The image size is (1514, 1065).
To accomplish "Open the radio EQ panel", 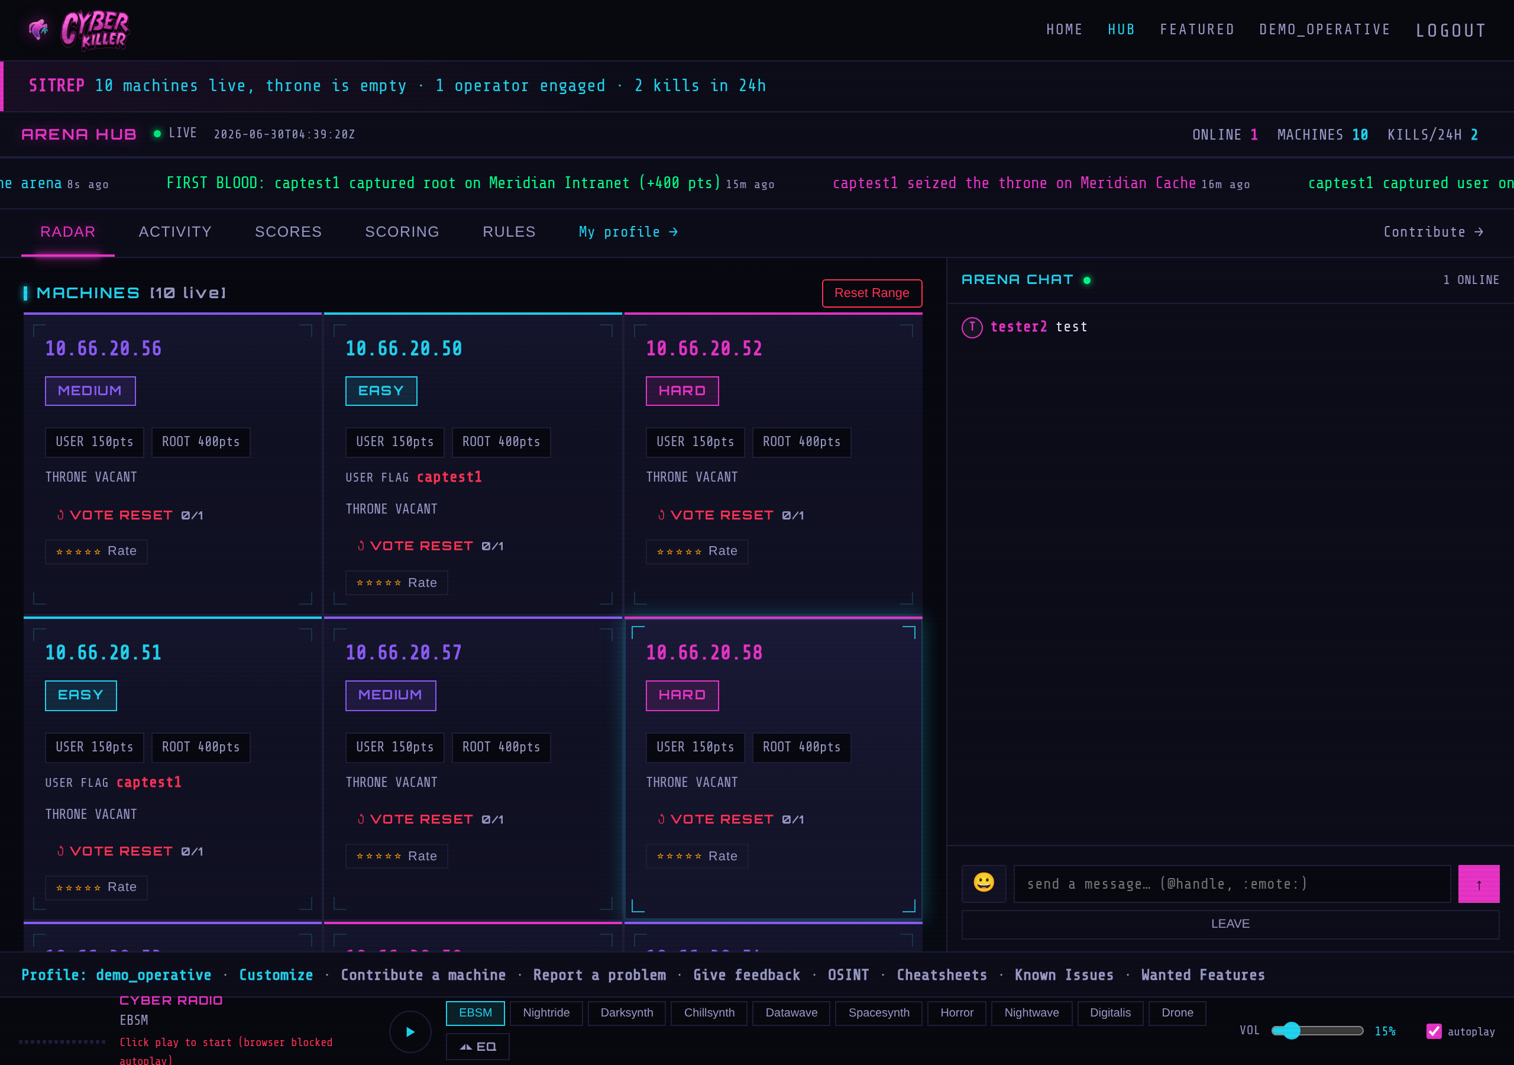I will click(477, 1047).
